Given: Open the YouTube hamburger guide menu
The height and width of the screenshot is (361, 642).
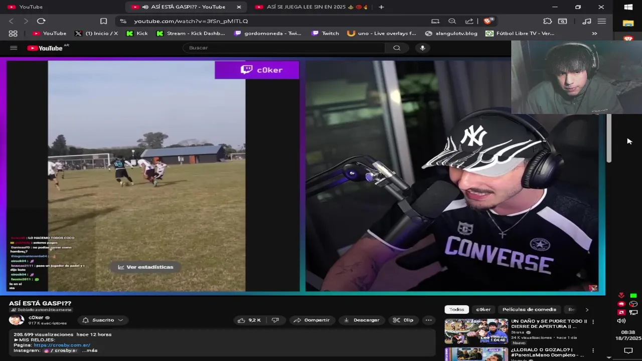Looking at the screenshot, I should (14, 48).
